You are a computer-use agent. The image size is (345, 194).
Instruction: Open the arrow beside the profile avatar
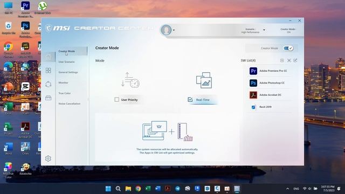[174, 30]
